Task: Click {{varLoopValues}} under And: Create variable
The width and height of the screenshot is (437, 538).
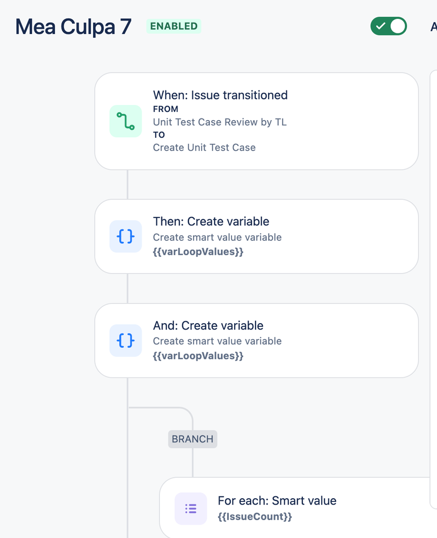Action: click(198, 356)
